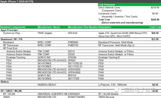
Task: Click 'Direct Material Costs' label
Action: pos(109,8)
